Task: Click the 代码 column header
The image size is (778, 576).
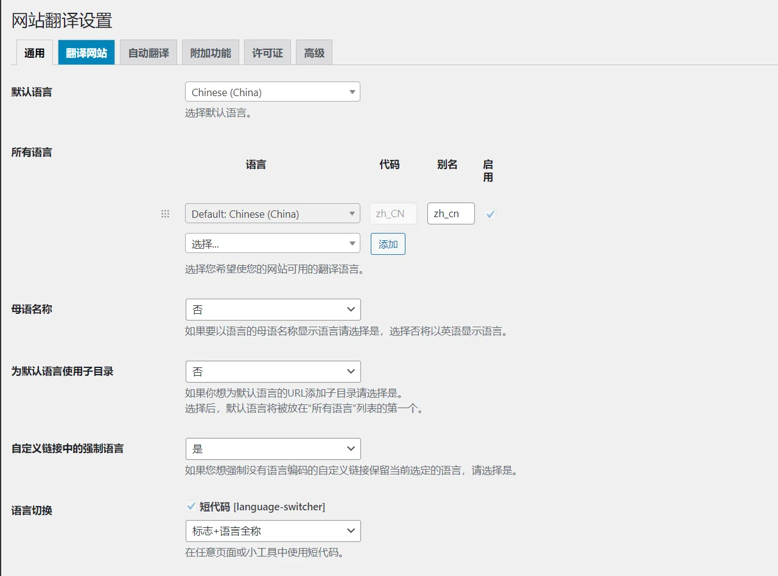Action: (x=390, y=164)
